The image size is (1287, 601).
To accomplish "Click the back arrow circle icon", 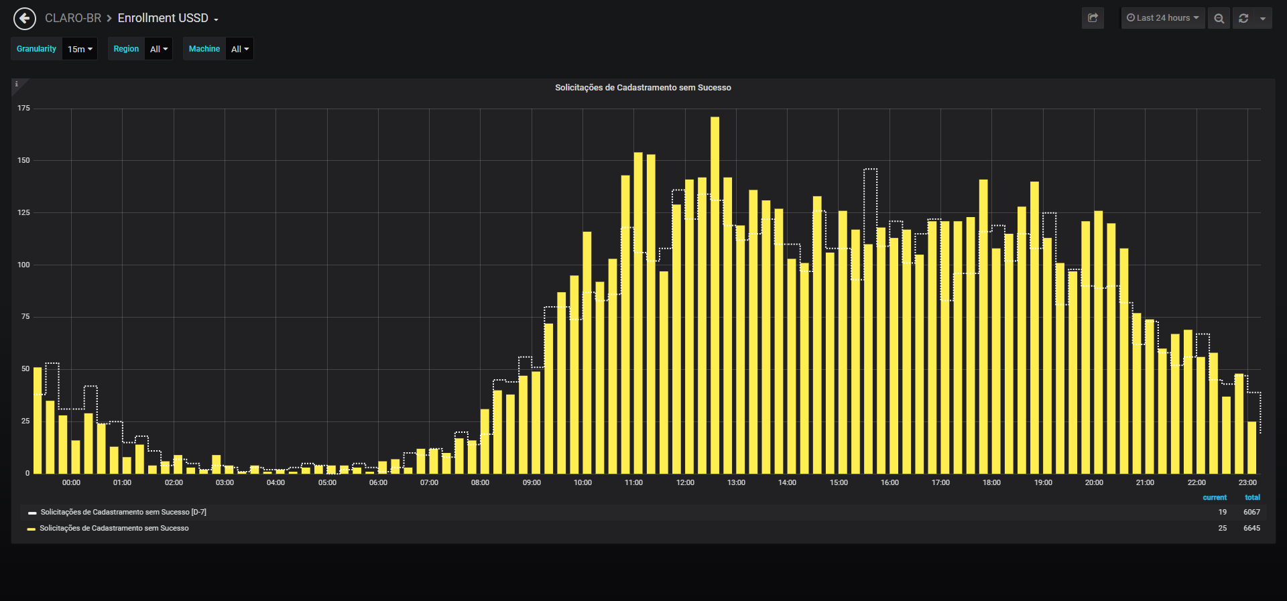I will pyautogui.click(x=25, y=19).
